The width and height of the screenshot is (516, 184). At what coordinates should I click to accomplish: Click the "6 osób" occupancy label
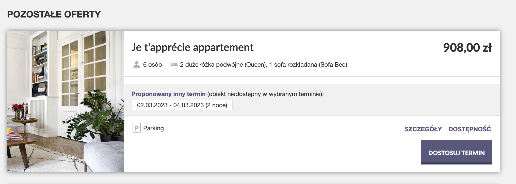[x=152, y=65]
